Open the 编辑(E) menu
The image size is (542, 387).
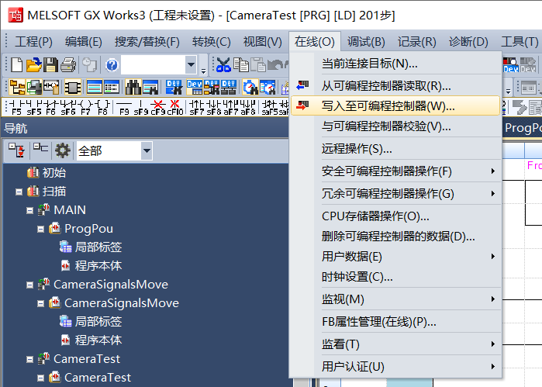click(83, 42)
